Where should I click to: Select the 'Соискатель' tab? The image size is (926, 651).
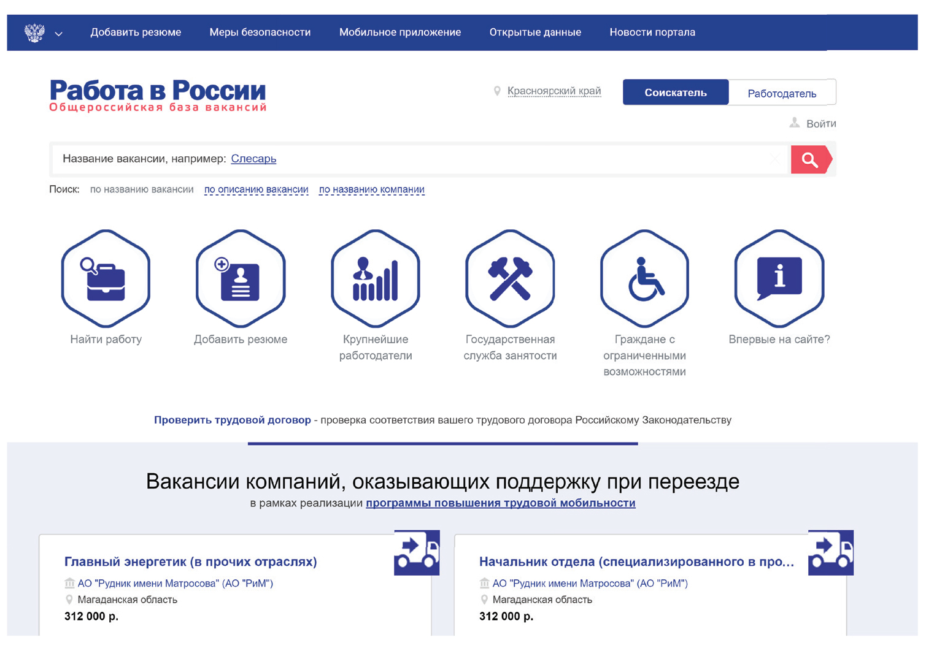[676, 93]
